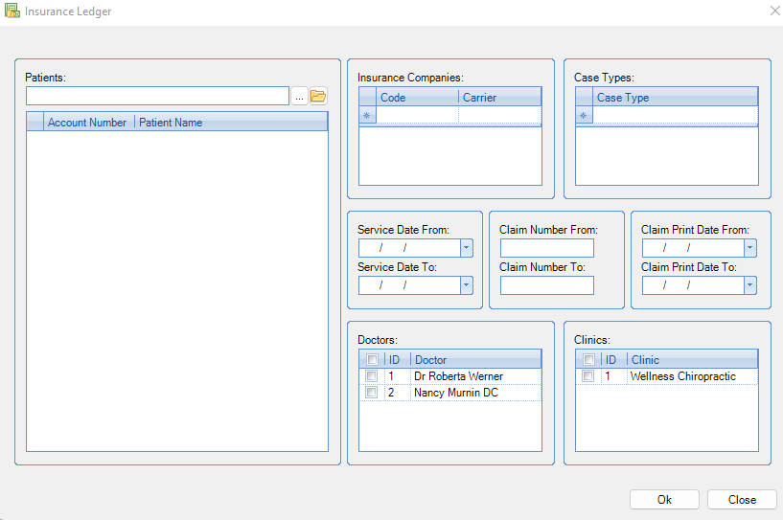This screenshot has width=783, height=520.
Task: Sort by Account Number column header
Action: click(x=87, y=123)
